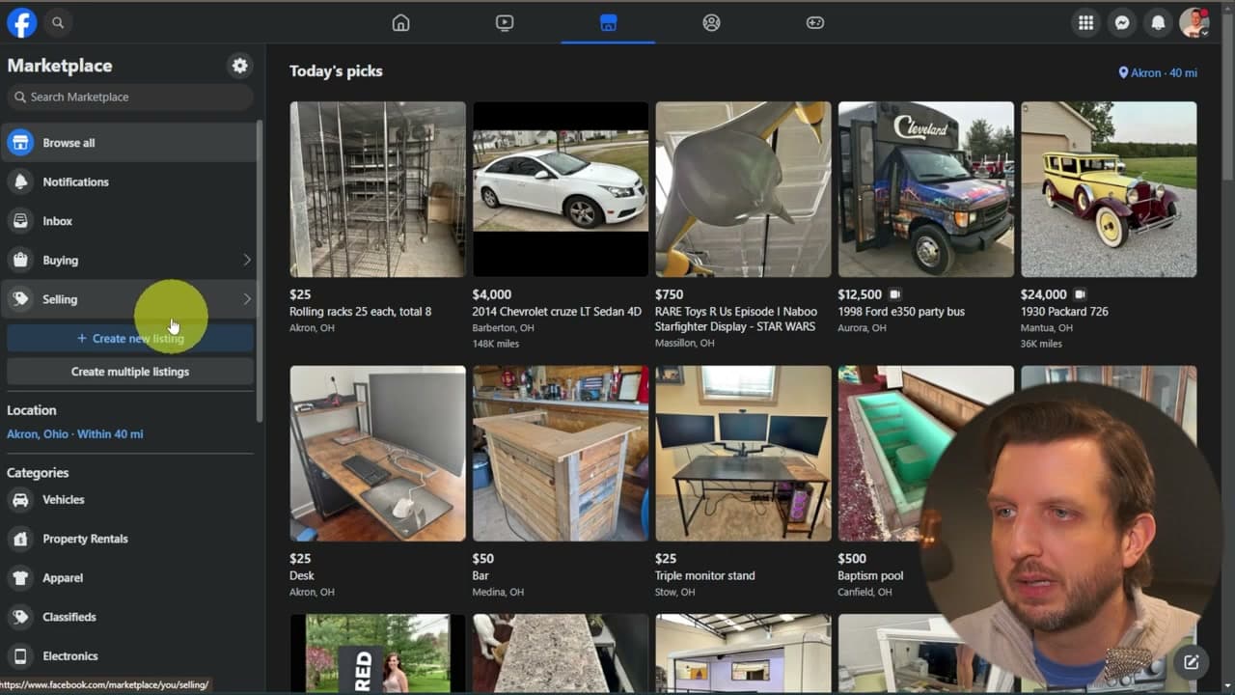Select the Marketplace tab icon
The image size is (1235, 695).
pos(608,22)
